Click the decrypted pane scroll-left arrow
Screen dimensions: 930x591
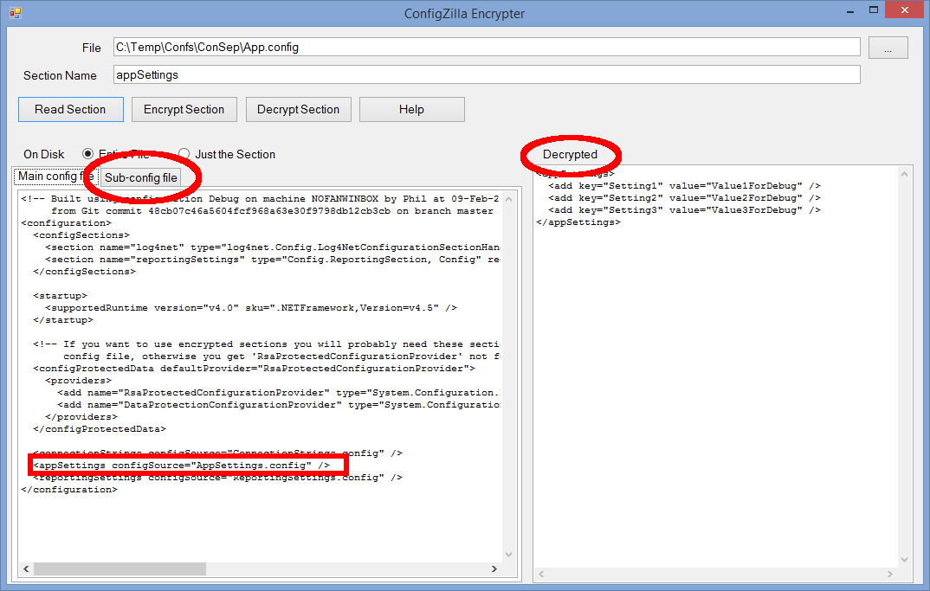pyautogui.click(x=541, y=574)
